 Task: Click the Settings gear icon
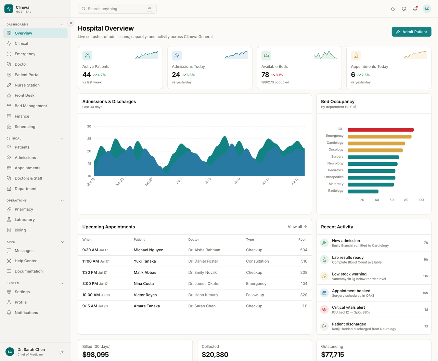click(x=9, y=292)
